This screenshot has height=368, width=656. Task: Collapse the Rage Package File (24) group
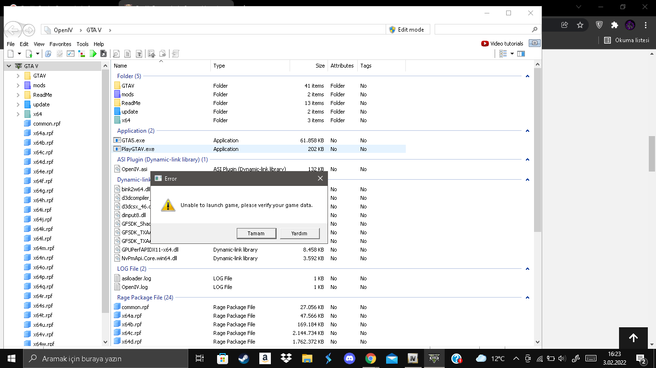coord(527,298)
